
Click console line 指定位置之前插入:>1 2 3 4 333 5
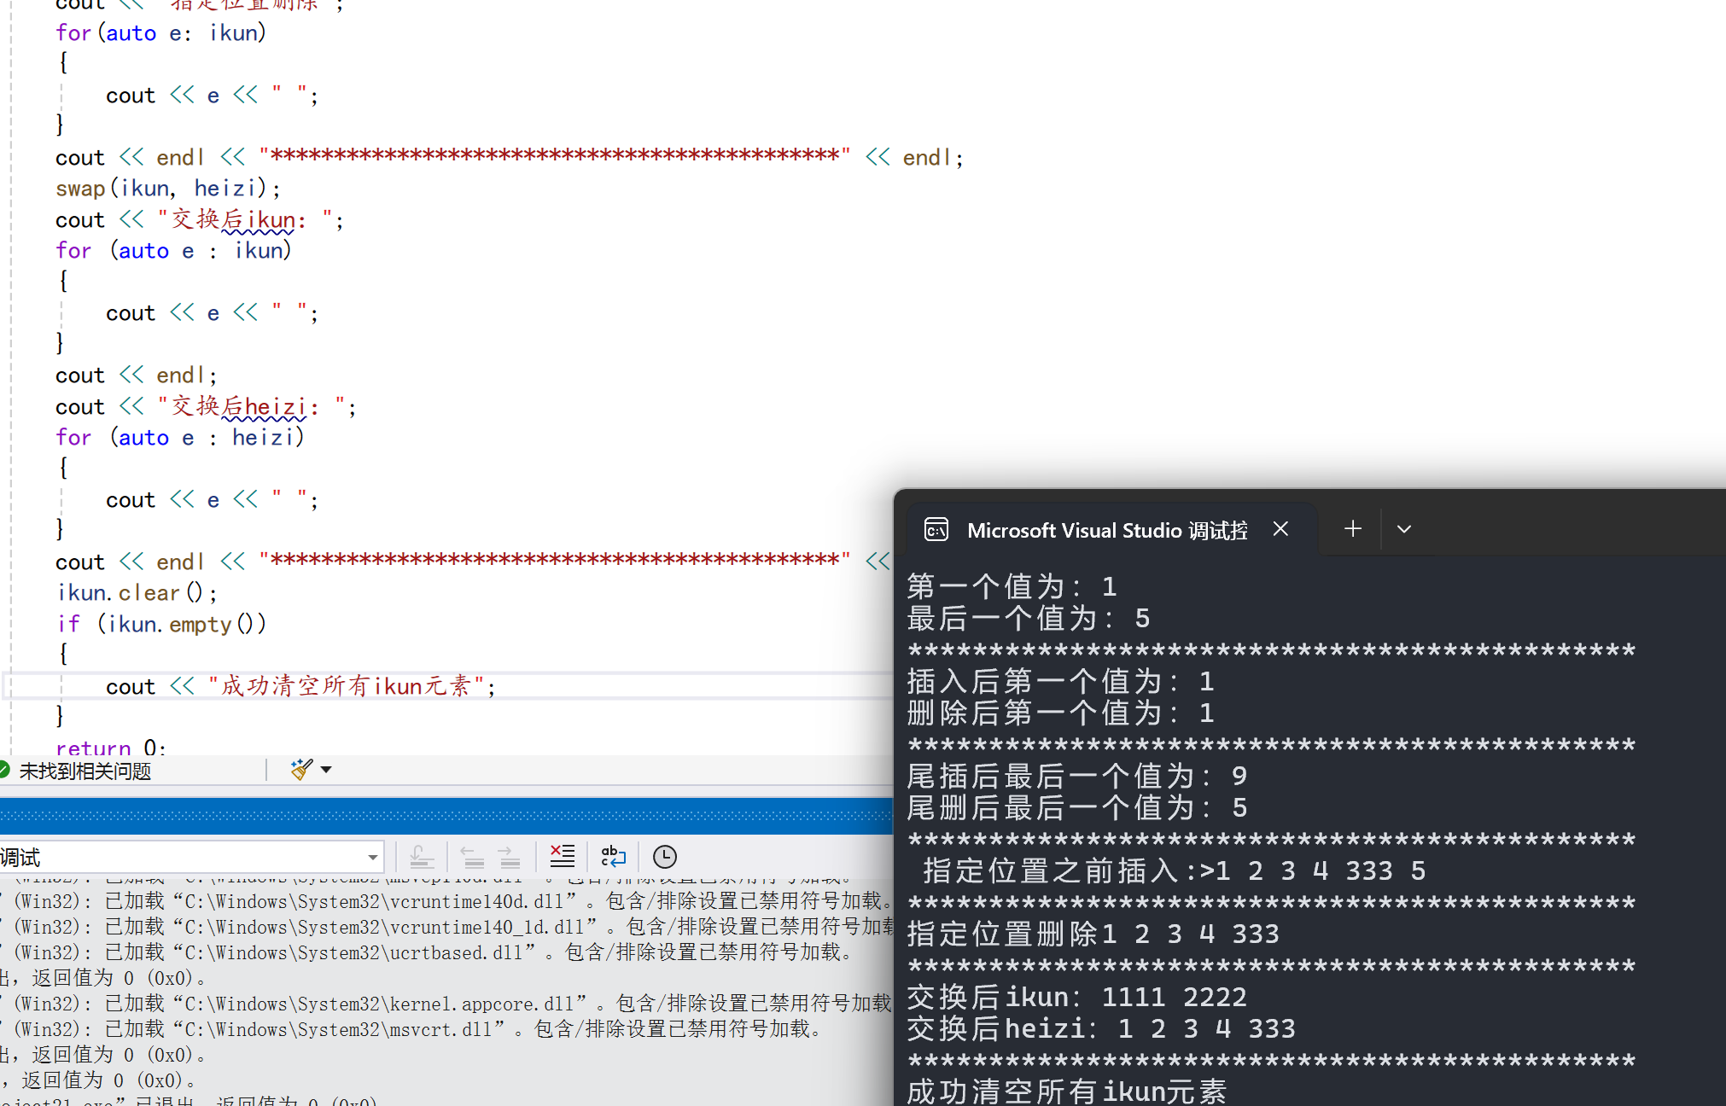click(1175, 870)
